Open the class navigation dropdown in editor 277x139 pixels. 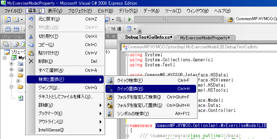pos(199,47)
